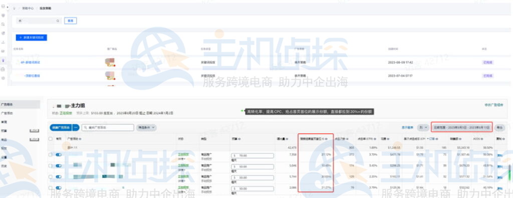Click the 导出 export button
The height and width of the screenshot is (198, 513).
pos(499,128)
